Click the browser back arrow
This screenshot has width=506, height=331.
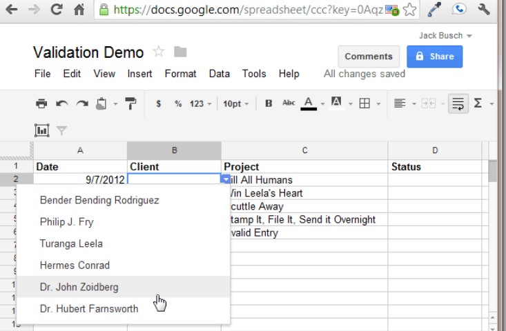tap(11, 10)
